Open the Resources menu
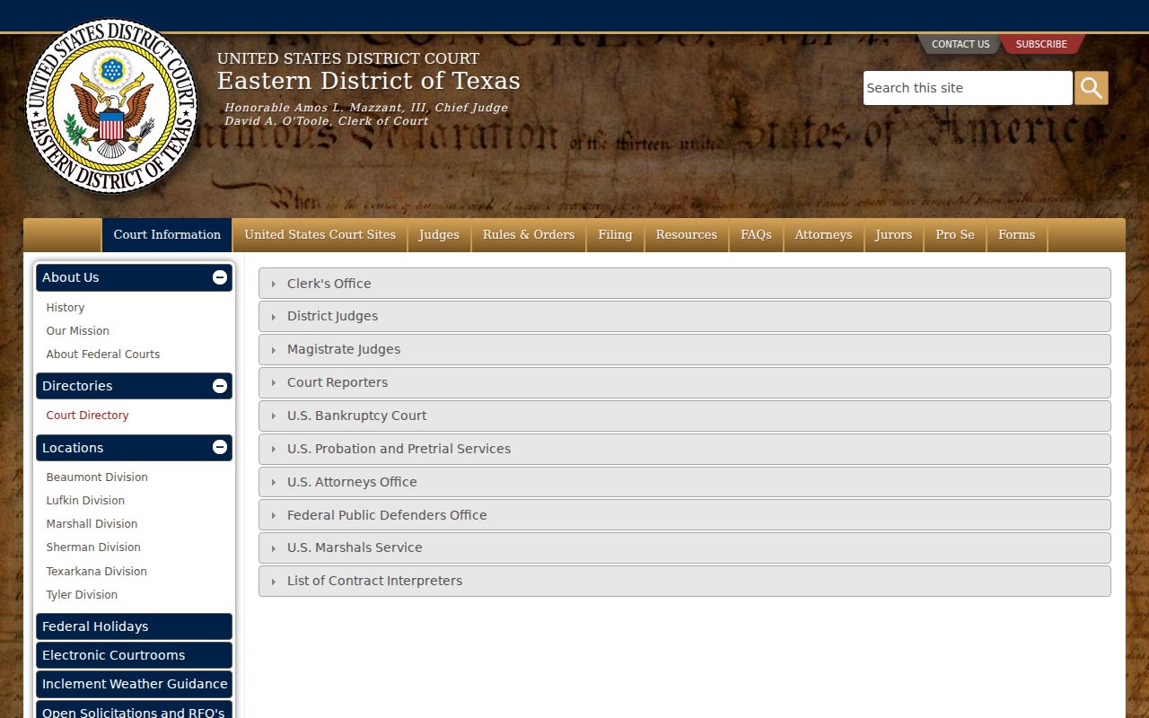Image resolution: width=1149 pixels, height=718 pixels. tap(687, 235)
